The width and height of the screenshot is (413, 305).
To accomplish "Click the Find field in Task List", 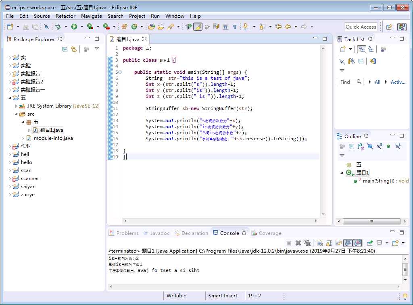I will [x=350, y=82].
